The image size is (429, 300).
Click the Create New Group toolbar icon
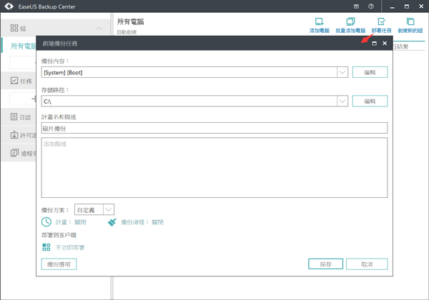[410, 21]
